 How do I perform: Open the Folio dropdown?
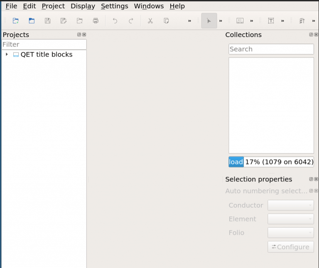pos(290,233)
